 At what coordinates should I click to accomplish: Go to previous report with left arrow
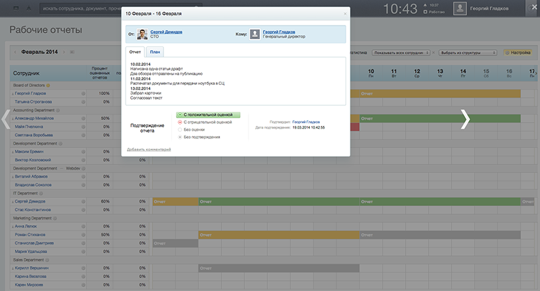pyautogui.click(x=7, y=119)
